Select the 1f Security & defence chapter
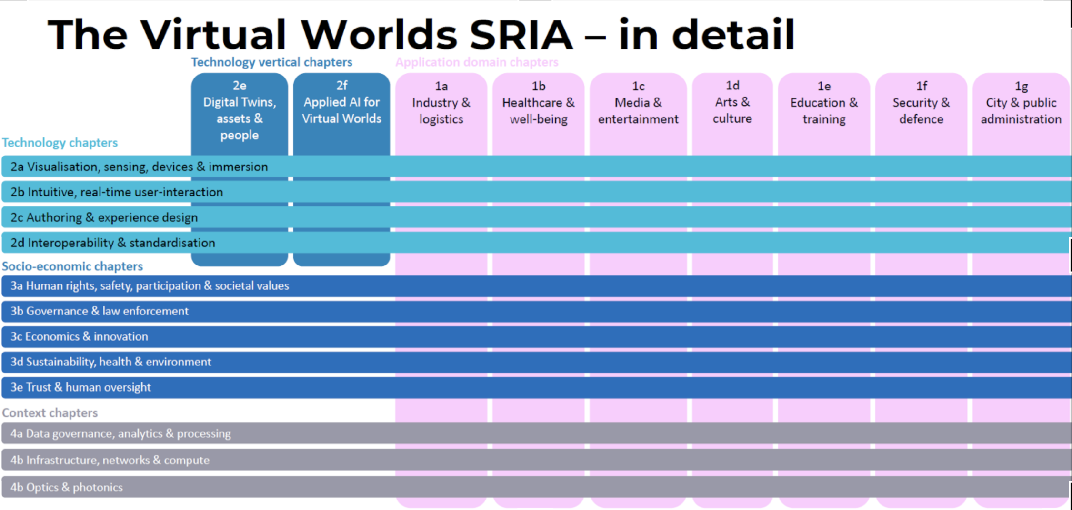Image resolution: width=1072 pixels, height=510 pixels. 921,103
